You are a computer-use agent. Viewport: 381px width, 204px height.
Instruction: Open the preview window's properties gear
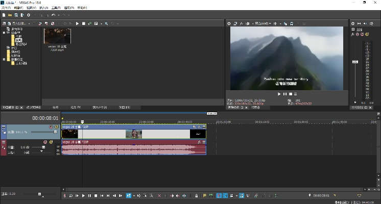pos(229,23)
